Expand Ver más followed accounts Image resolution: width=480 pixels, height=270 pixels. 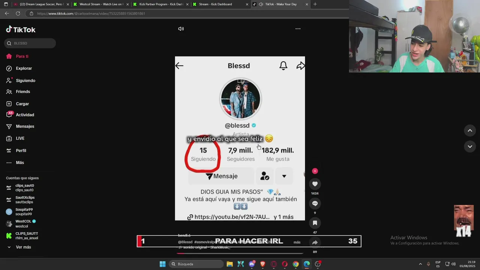pyautogui.click(x=19, y=247)
